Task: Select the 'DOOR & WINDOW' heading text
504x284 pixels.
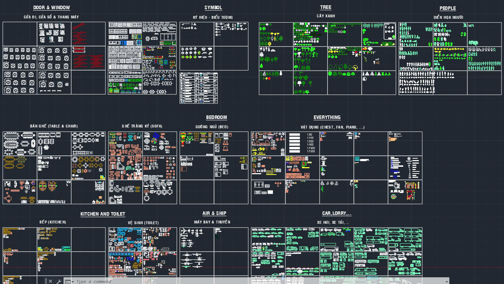Action: pyautogui.click(x=51, y=7)
